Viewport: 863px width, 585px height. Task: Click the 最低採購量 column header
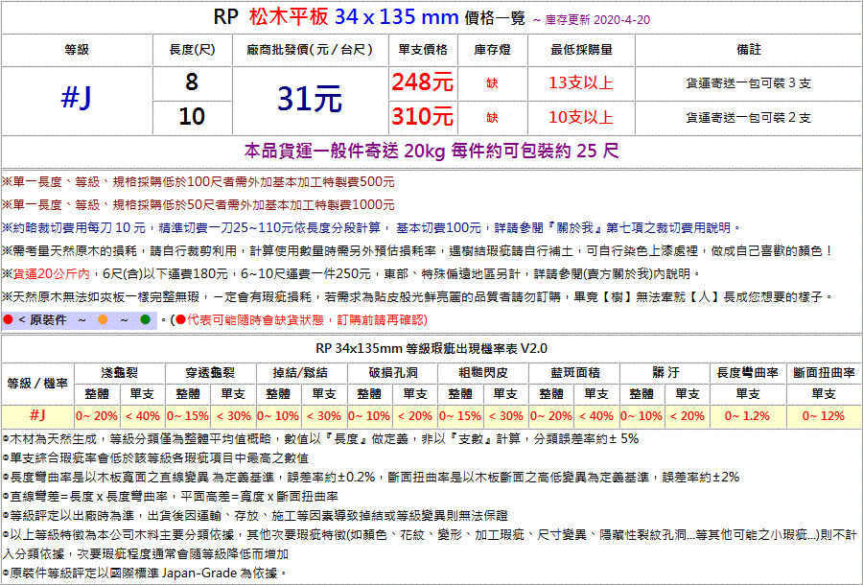[x=580, y=49]
